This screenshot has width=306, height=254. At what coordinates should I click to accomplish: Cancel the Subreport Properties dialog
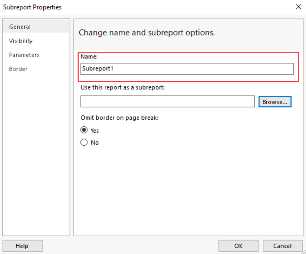[x=283, y=246]
